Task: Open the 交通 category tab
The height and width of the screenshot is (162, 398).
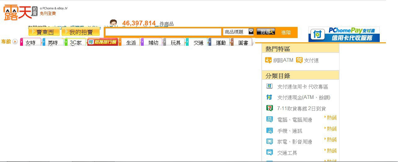Action: tap(197, 42)
